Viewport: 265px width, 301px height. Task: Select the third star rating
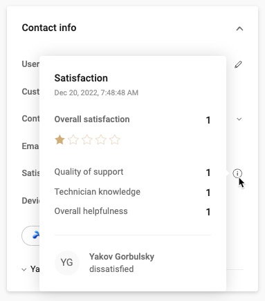click(87, 139)
